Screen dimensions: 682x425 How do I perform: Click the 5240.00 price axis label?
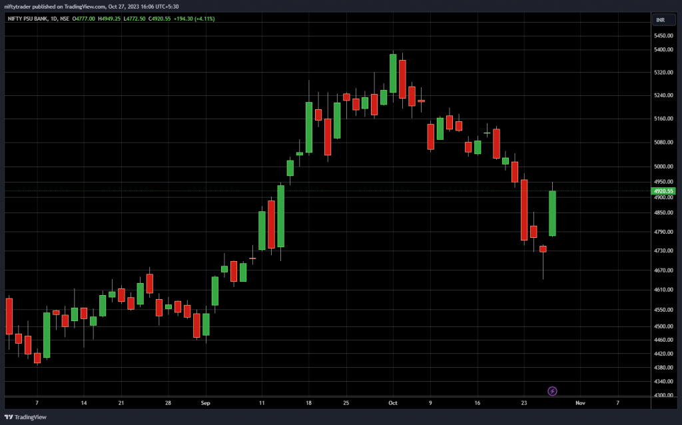(663, 95)
